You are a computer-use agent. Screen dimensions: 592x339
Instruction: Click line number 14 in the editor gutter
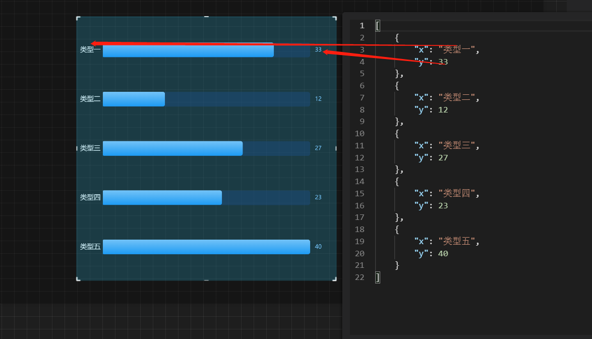click(360, 182)
